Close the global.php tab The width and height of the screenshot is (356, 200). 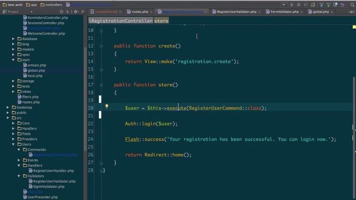point(332,12)
